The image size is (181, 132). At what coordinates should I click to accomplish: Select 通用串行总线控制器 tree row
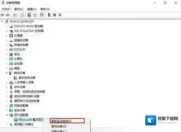point(27,101)
